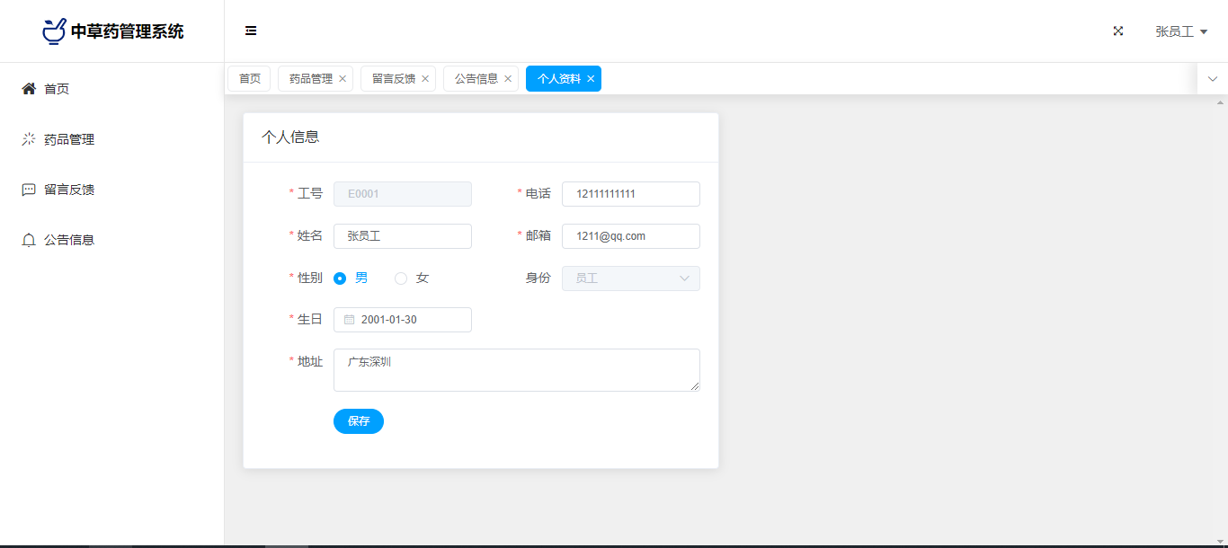The image size is (1228, 548).
Task: Click the 电话 input field
Action: click(630, 194)
